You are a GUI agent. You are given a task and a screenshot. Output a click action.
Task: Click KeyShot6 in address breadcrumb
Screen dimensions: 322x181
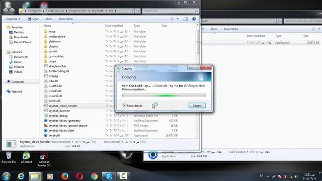(97, 11)
